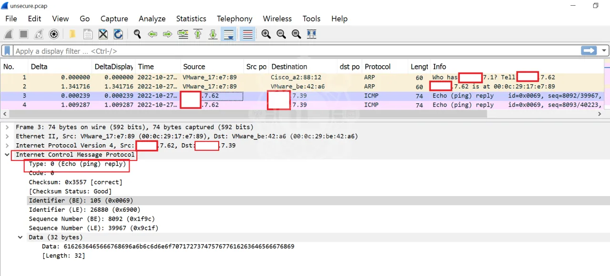Open recent display filters dropdown
The height and width of the screenshot is (276, 610).
604,50
